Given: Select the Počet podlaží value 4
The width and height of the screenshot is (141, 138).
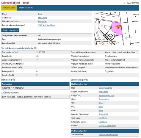Looking at the screenshot, I should pos(37,71).
